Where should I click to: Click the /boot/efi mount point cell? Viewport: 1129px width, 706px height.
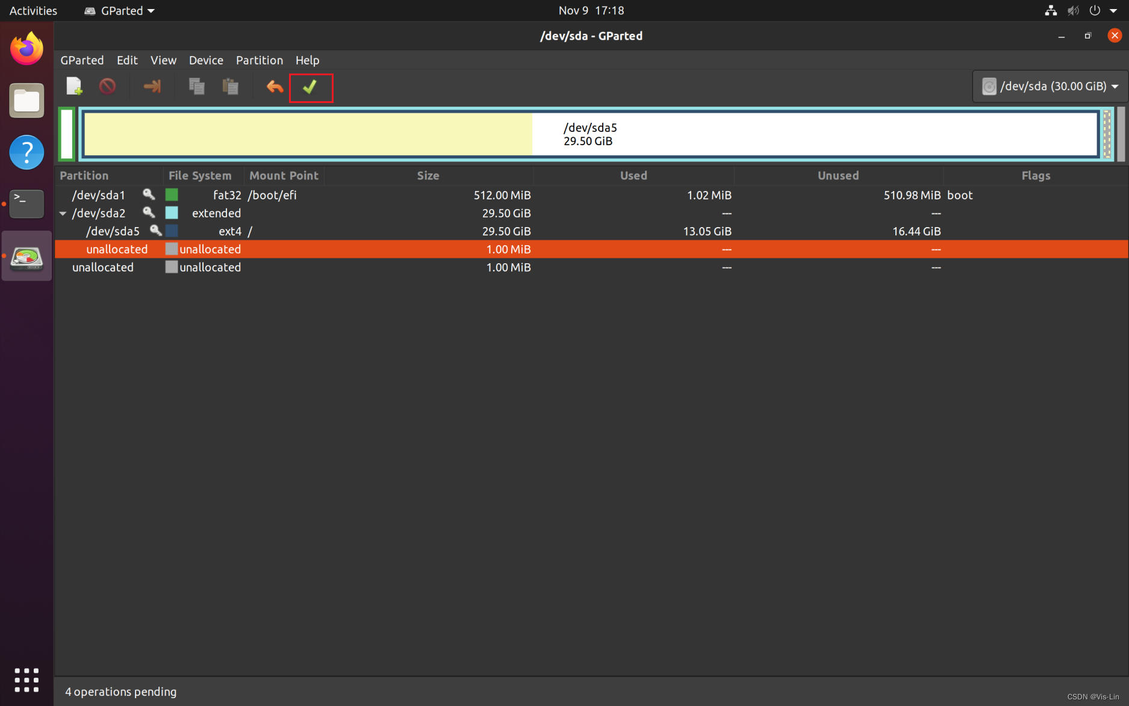(x=272, y=195)
